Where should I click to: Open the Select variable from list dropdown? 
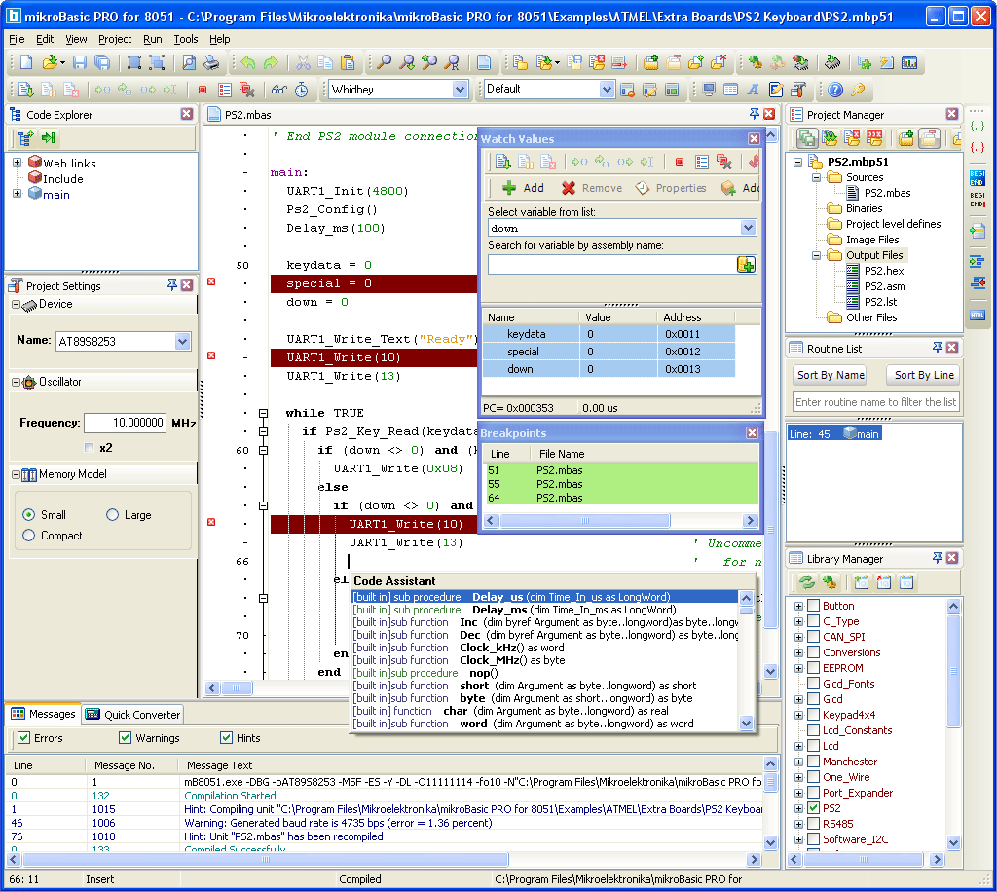tap(749, 228)
